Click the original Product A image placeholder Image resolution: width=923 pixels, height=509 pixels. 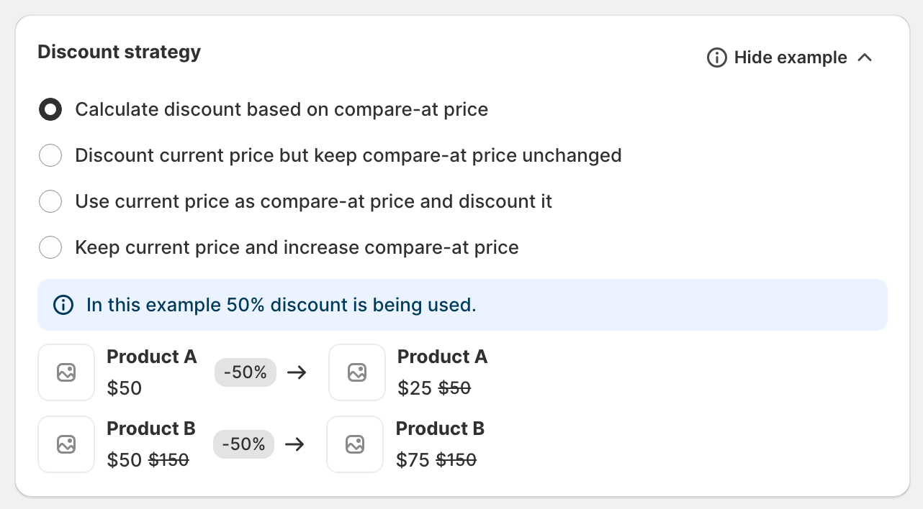(66, 372)
